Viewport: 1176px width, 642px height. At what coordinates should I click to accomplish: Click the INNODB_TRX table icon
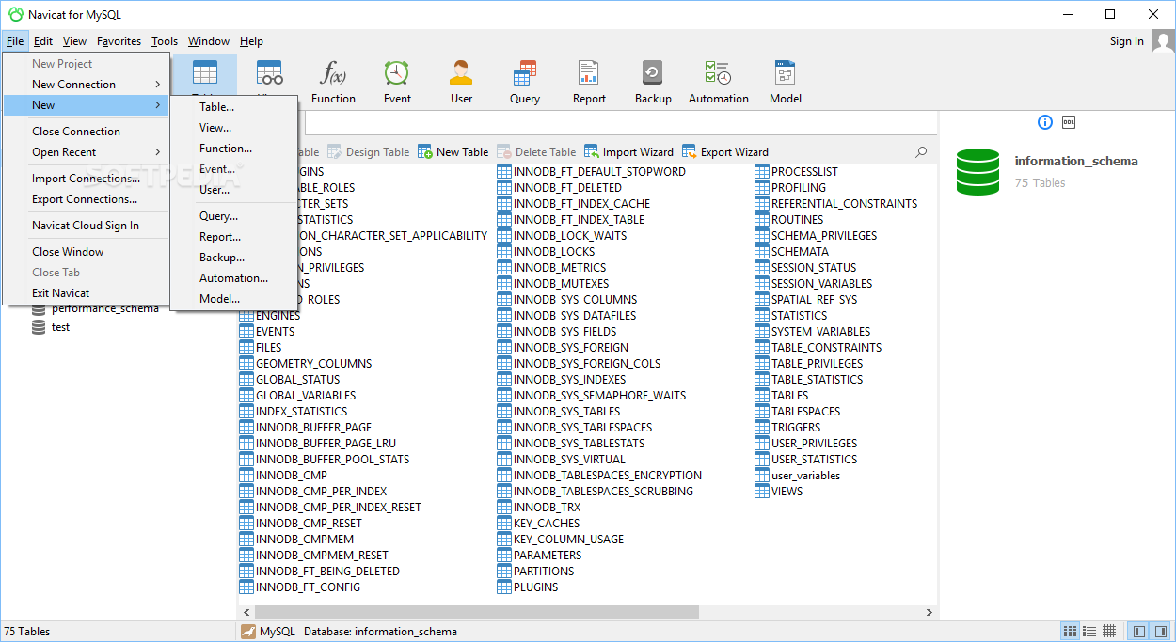505,508
